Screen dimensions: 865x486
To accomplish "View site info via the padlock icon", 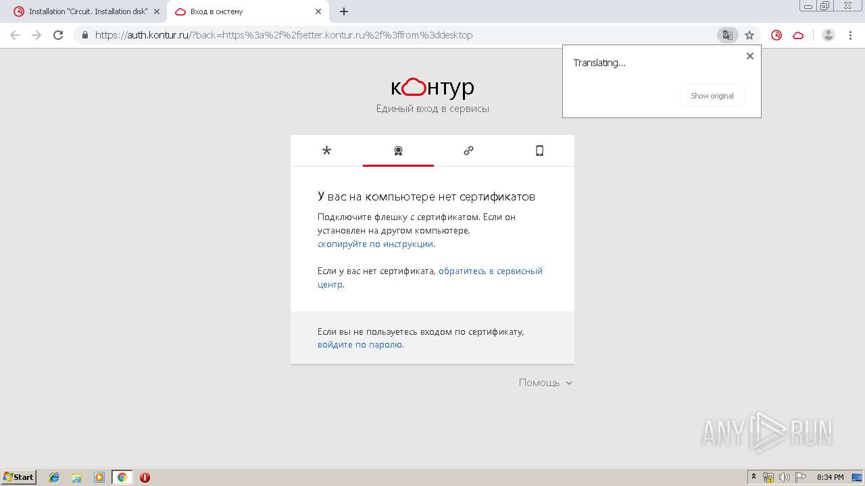I will coord(85,35).
